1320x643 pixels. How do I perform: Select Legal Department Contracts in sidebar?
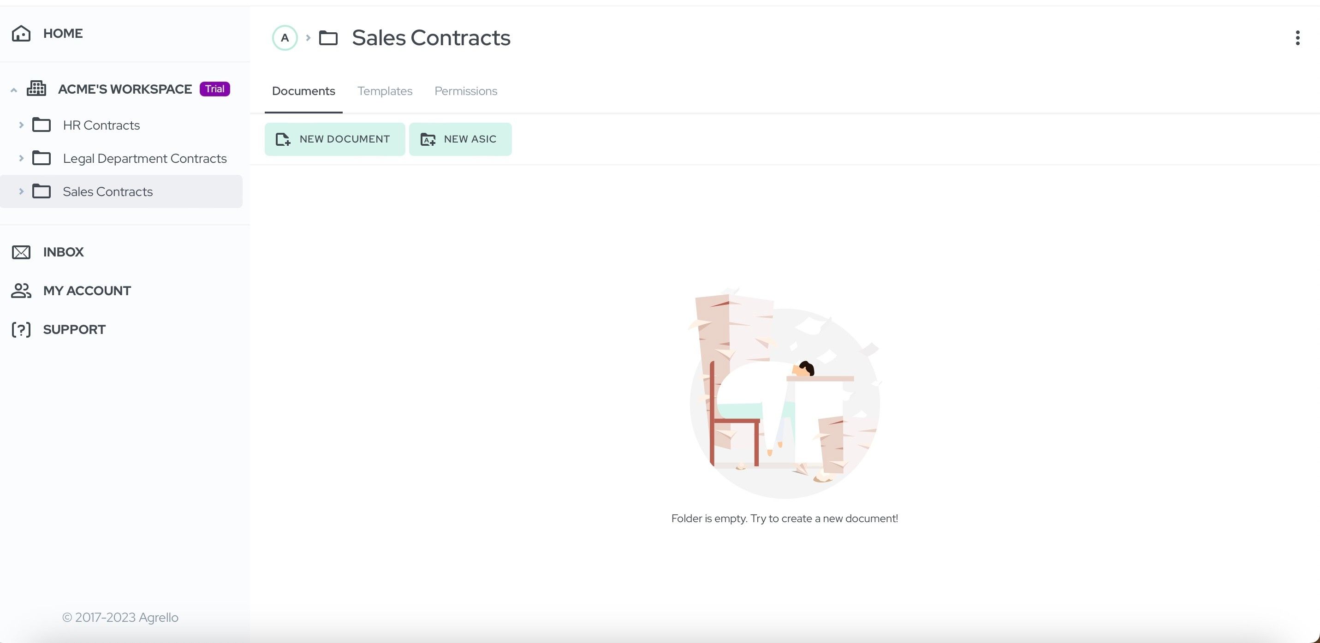tap(144, 158)
